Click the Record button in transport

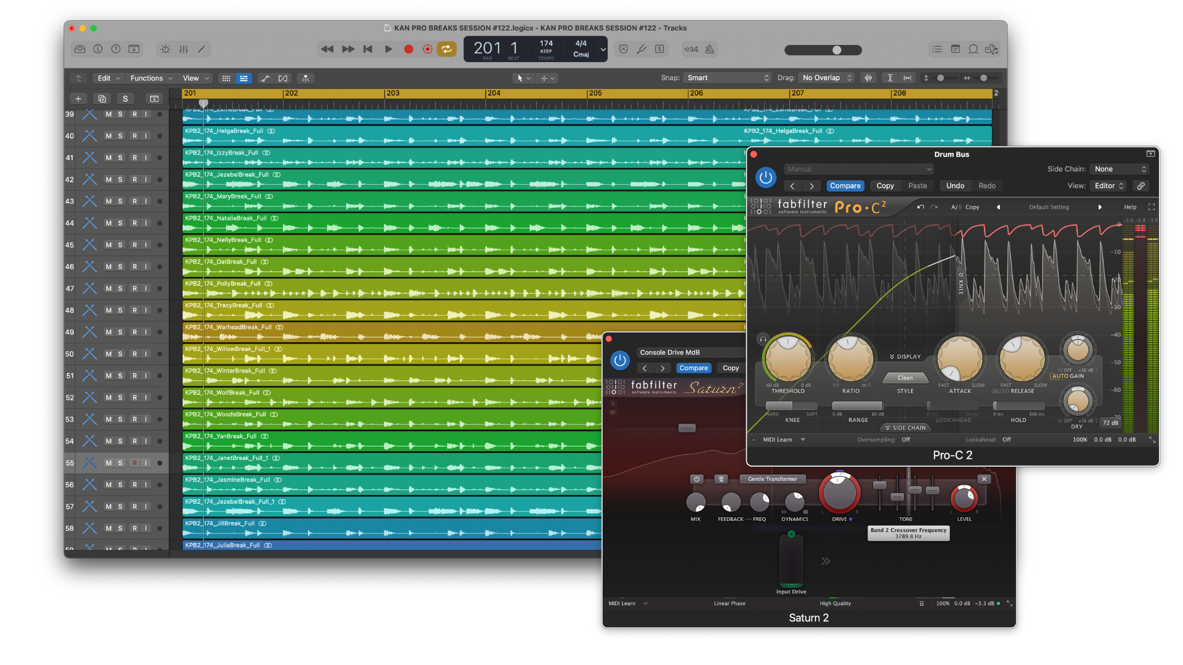pos(408,49)
